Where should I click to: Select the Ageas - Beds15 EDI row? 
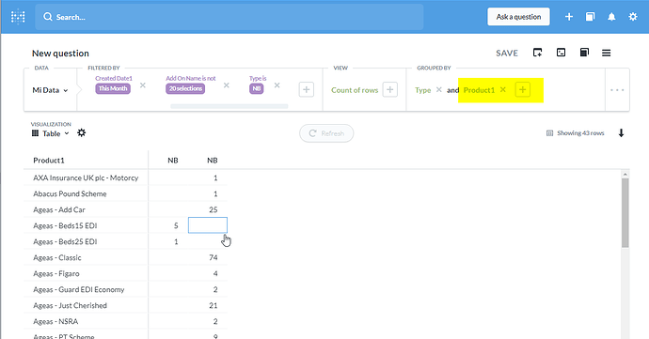(125, 225)
